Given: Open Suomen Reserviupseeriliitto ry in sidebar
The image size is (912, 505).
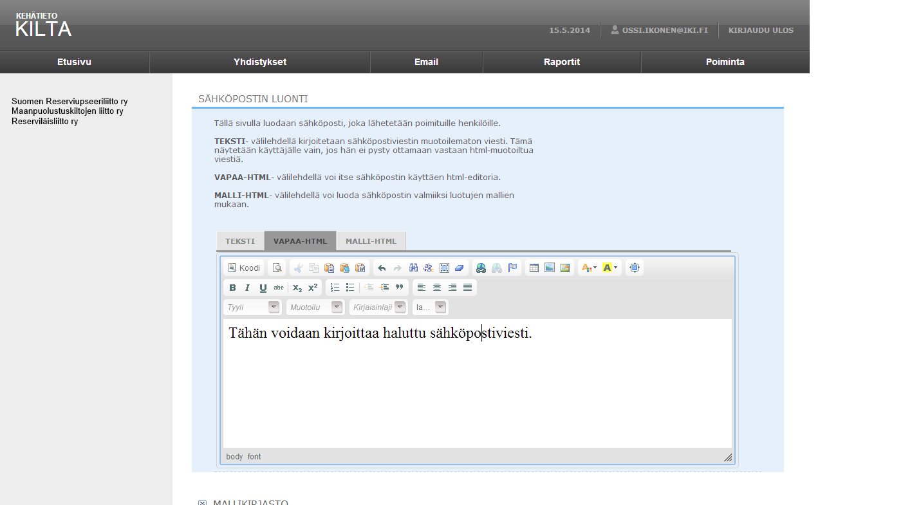Looking at the screenshot, I should [70, 102].
